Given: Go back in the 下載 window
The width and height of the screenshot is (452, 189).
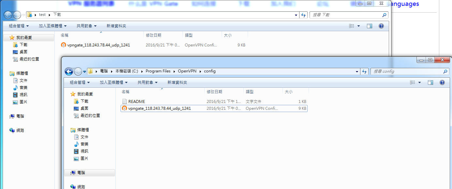Looking at the screenshot, I should (8, 15).
